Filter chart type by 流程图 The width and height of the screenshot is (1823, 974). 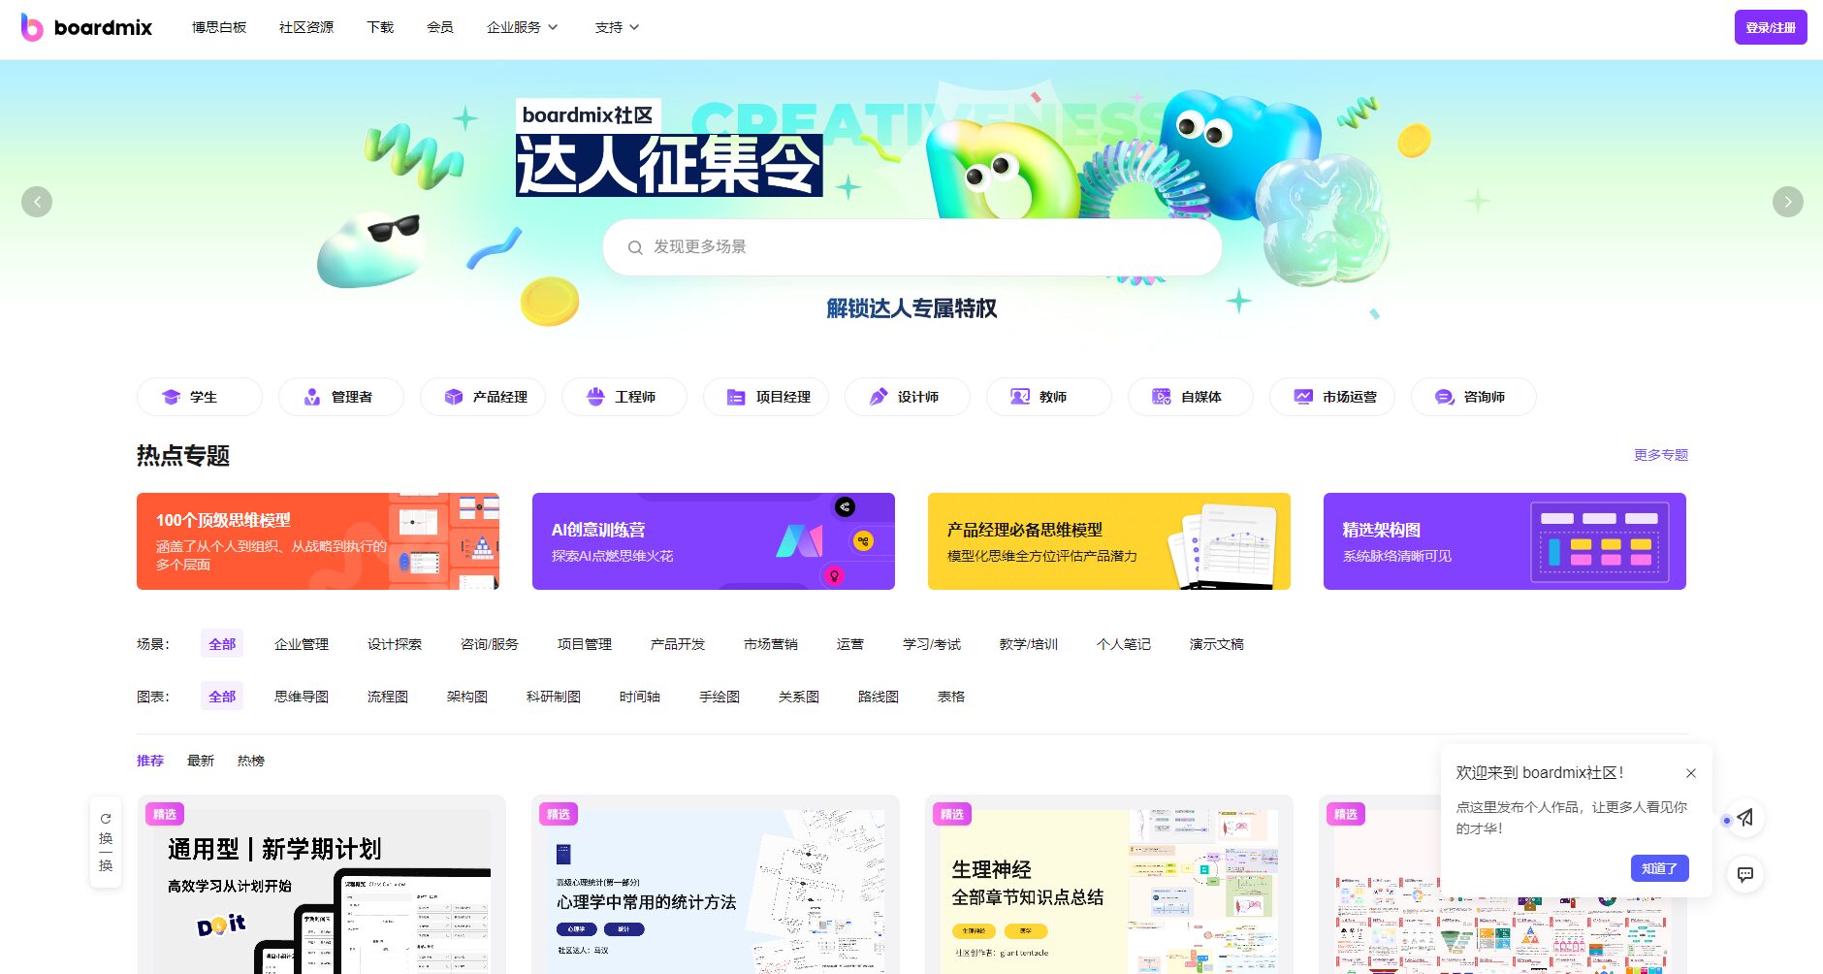388,697
